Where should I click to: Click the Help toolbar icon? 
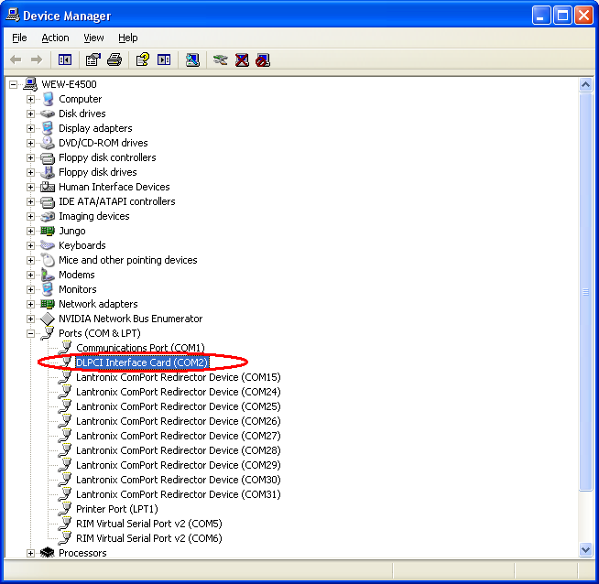142,59
